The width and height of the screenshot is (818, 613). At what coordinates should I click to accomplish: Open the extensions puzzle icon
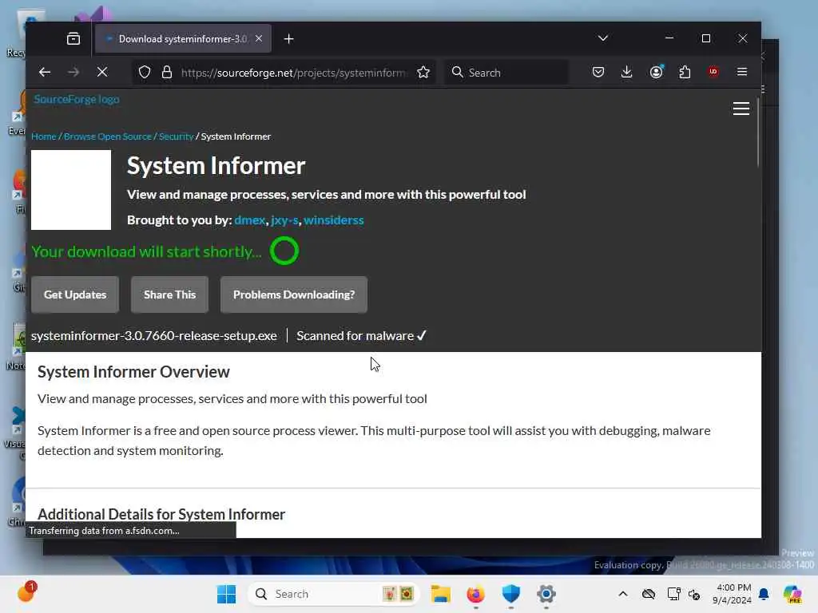coord(685,72)
